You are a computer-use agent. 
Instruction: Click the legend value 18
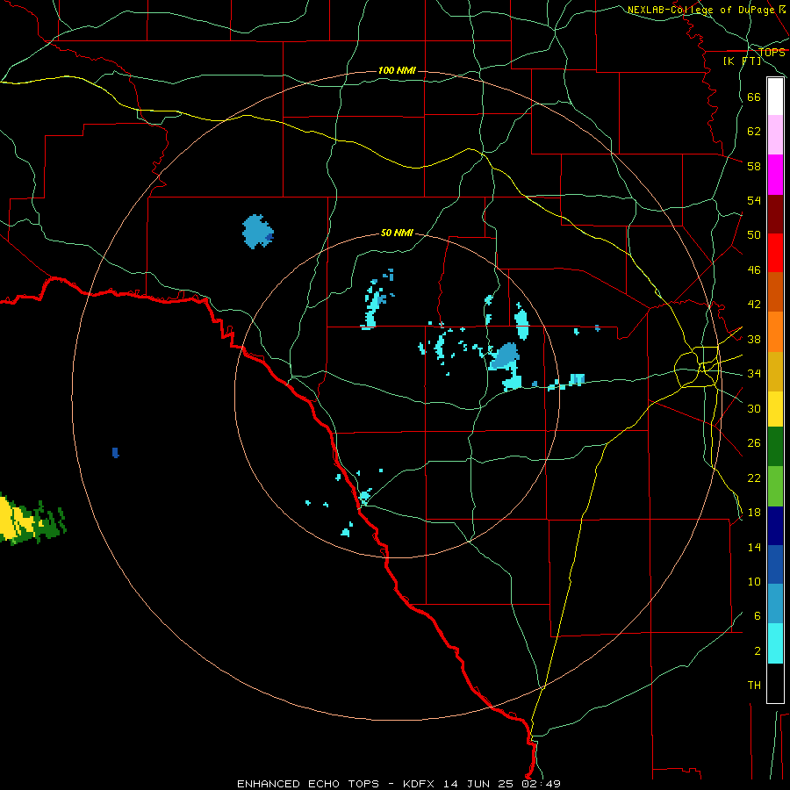click(x=754, y=513)
